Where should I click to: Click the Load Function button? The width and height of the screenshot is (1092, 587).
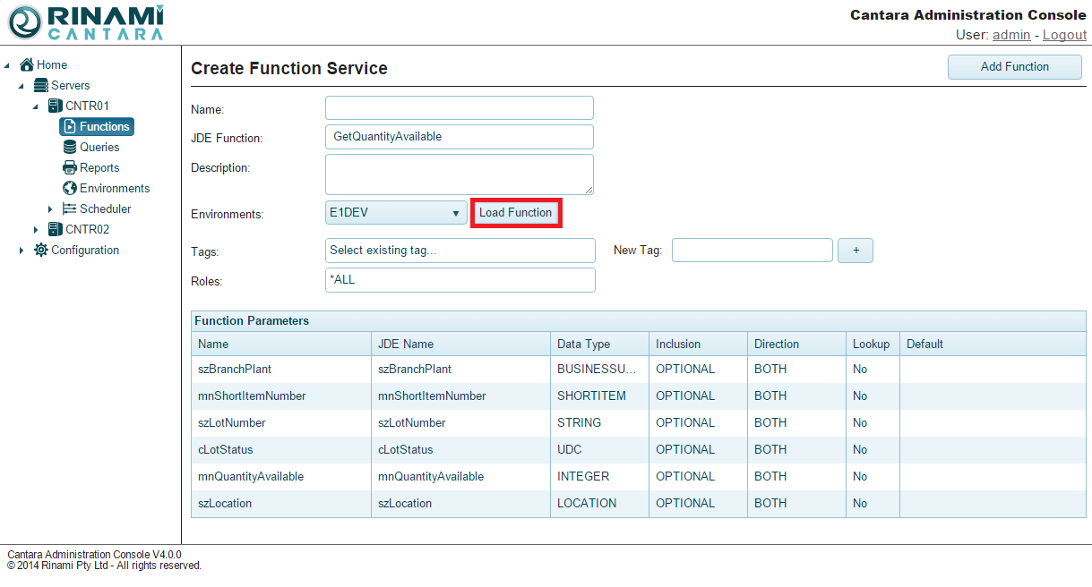point(516,213)
